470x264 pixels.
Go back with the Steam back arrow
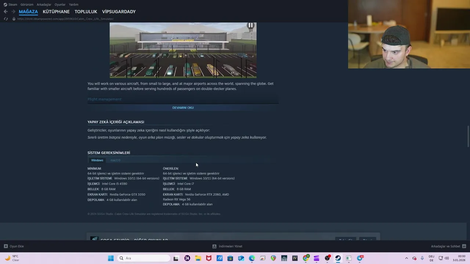pos(6,12)
